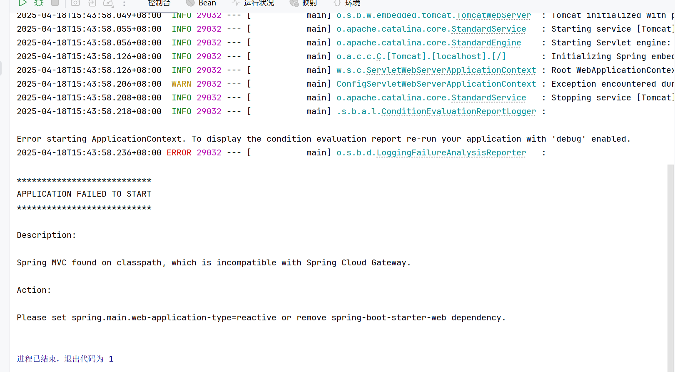Click timestamp 2025-04-18T15:43:58.236+08:00
Screen dimensions: 675x372
click(89, 153)
